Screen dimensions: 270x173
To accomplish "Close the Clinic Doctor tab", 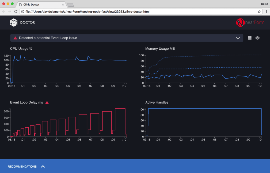I will (63, 5).
